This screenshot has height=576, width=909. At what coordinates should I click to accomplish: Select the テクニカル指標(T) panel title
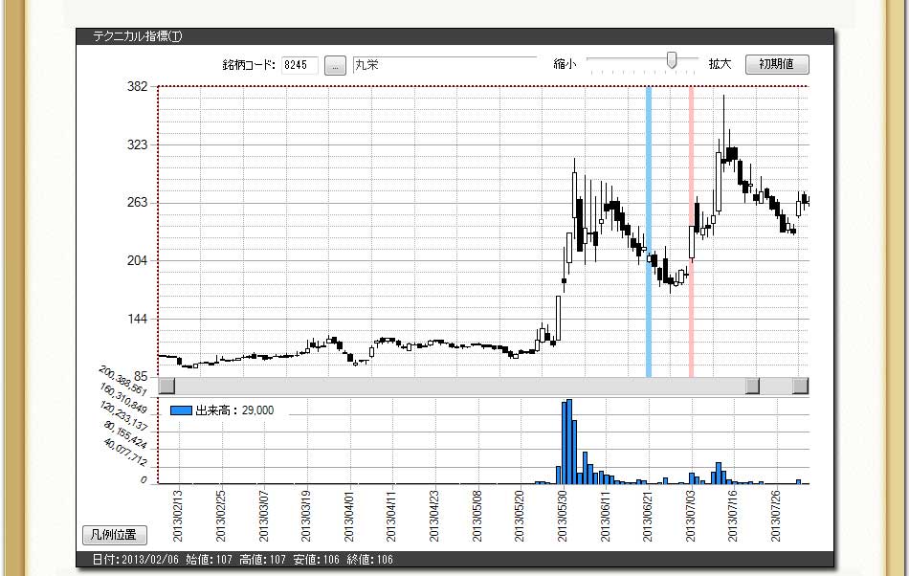[x=137, y=36]
